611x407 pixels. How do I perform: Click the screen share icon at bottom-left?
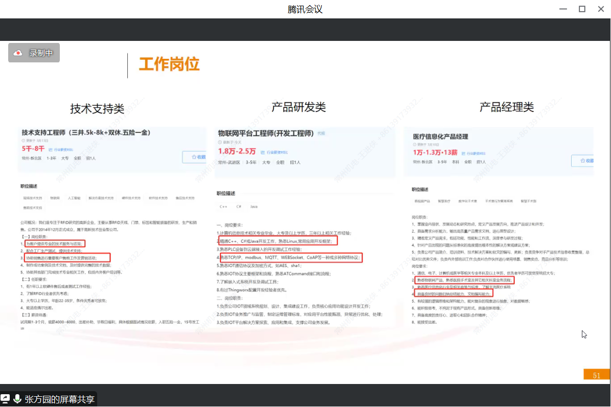[6, 399]
